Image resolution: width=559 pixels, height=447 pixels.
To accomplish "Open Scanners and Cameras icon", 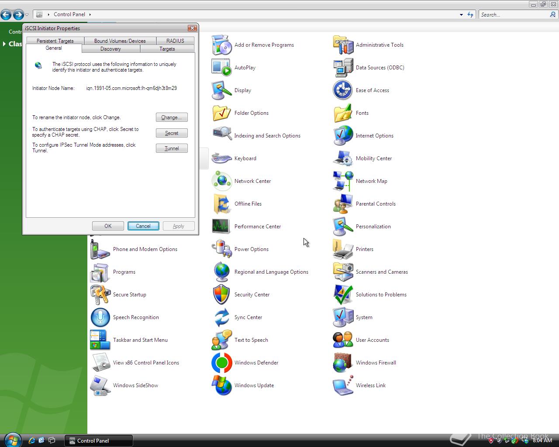I will pyautogui.click(x=343, y=272).
